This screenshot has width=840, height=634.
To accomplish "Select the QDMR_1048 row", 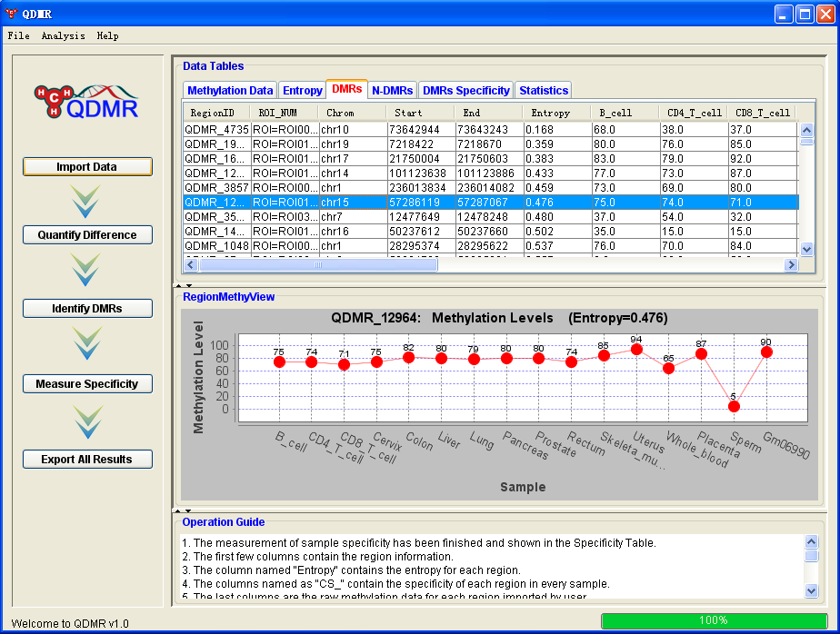I will click(490, 246).
